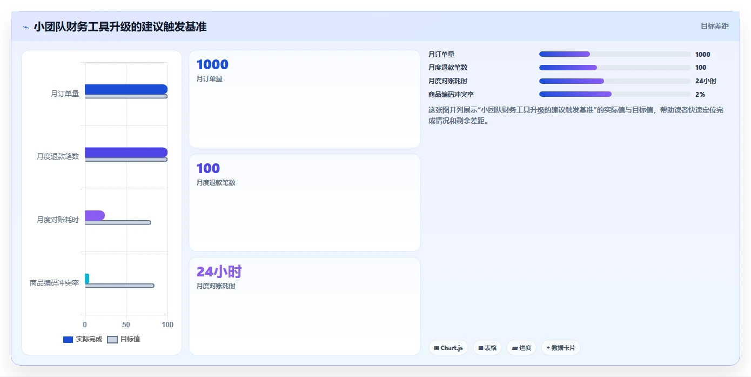Click the 表格 tag pill
Screen dimensions: 751x377
[487, 348]
